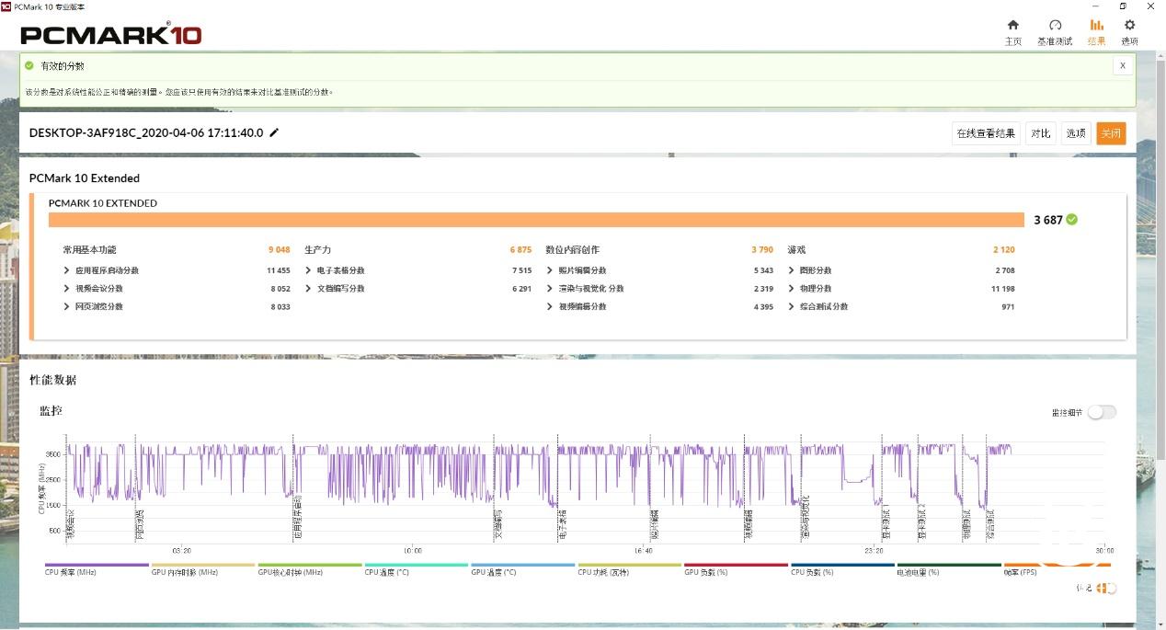Click the 在线查看结果 button
The height and width of the screenshot is (630, 1166).
tap(986, 133)
